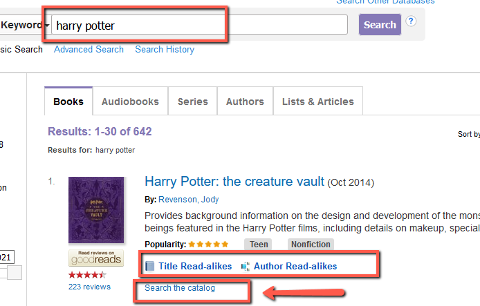Click the help question mark icon
The image size is (480, 306).
coord(411,21)
